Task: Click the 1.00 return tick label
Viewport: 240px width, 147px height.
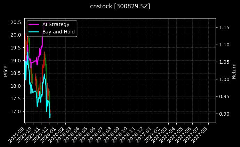Action: point(224,79)
